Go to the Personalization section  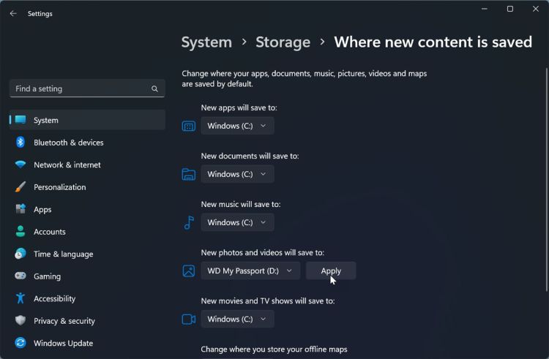coord(59,187)
